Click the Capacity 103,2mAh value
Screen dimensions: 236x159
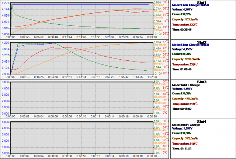[185, 20]
